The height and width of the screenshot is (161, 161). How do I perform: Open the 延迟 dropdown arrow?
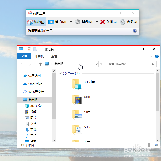click(97, 22)
